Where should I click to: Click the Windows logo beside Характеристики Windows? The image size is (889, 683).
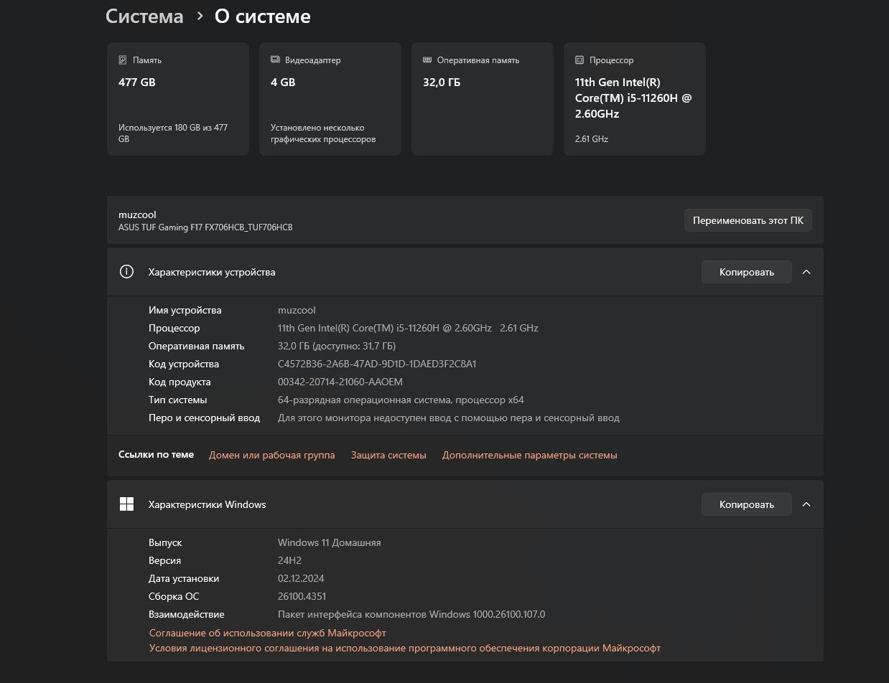(x=126, y=504)
